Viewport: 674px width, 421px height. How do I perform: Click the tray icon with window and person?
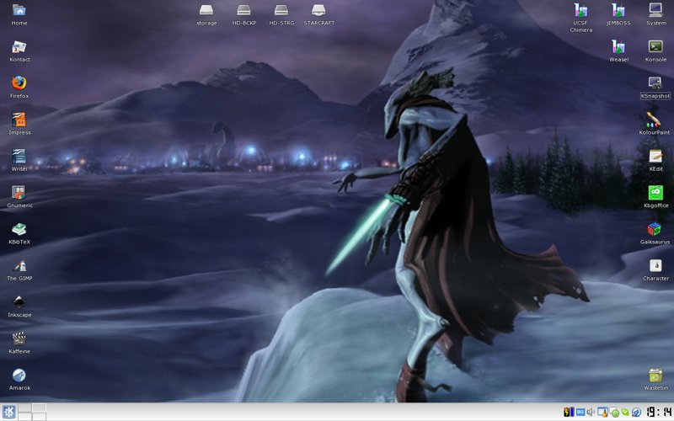point(602,412)
